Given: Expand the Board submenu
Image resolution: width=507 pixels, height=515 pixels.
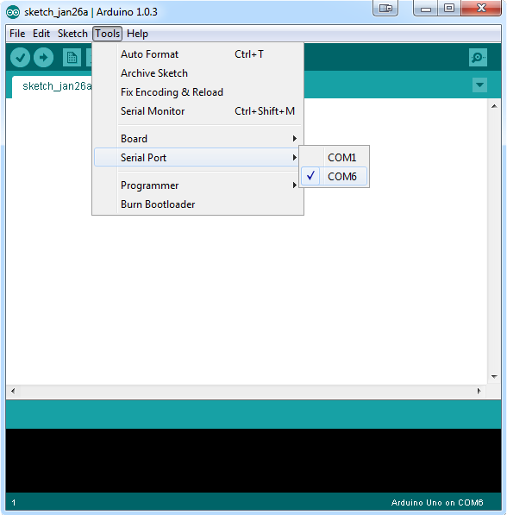Looking at the screenshot, I should tap(197, 139).
